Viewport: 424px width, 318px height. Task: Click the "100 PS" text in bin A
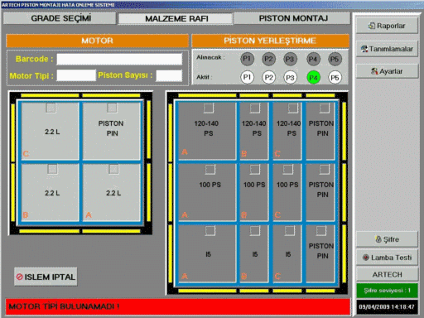(210, 185)
